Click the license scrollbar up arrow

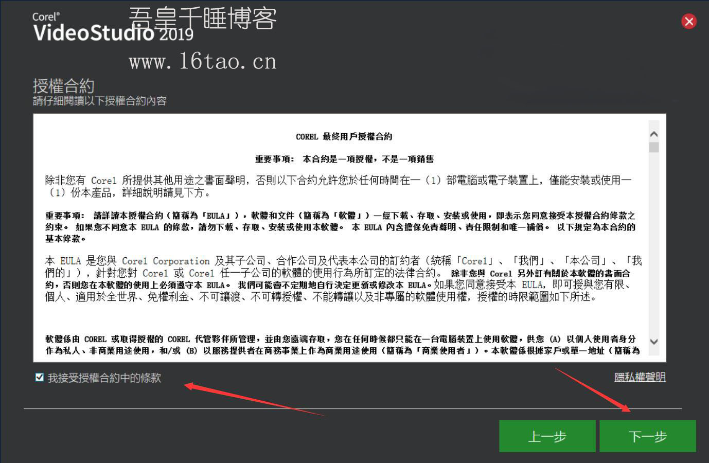pos(654,134)
